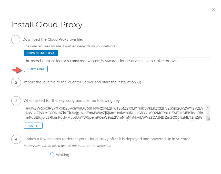Click the Install Cloud Proxy heading
Viewport: 221px width, 174px height.
pyautogui.click(x=47, y=25)
